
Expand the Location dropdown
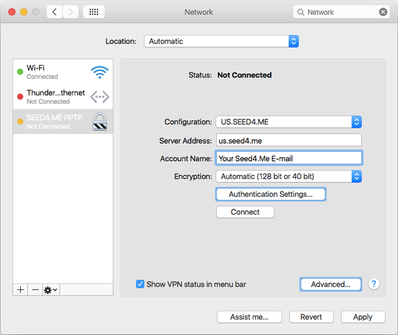click(221, 42)
